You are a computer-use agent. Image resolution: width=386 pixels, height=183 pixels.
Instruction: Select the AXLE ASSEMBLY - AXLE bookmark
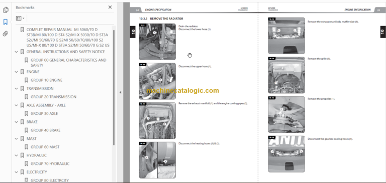tap(46, 105)
